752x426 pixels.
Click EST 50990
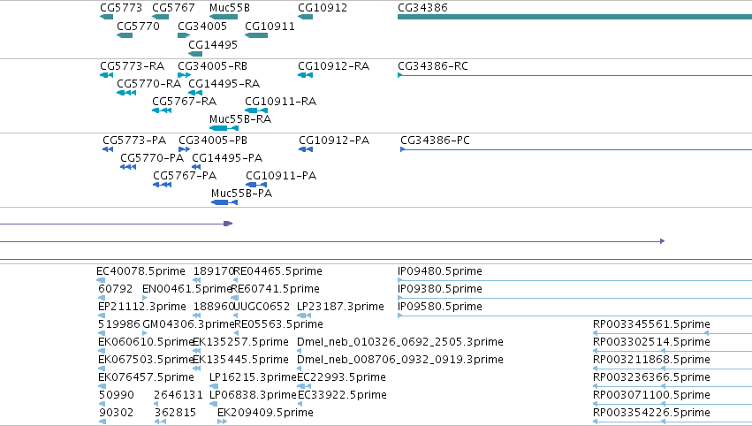(116, 395)
